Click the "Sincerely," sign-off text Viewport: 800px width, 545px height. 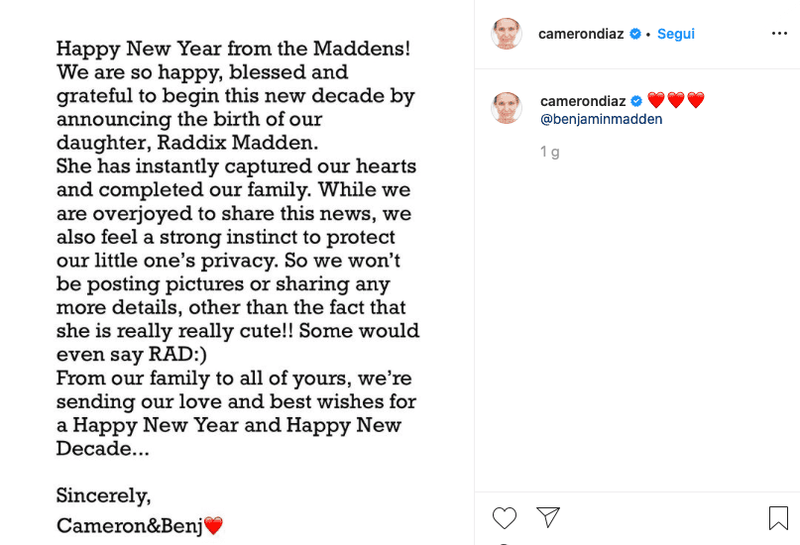coord(103,494)
